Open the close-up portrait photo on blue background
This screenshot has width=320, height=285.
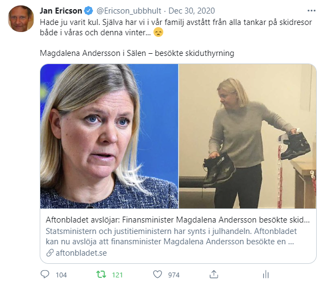(109, 136)
